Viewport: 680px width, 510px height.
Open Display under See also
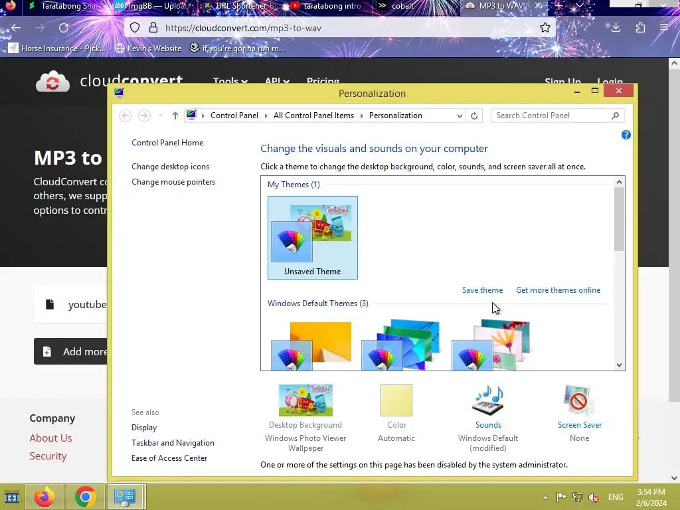coord(144,428)
